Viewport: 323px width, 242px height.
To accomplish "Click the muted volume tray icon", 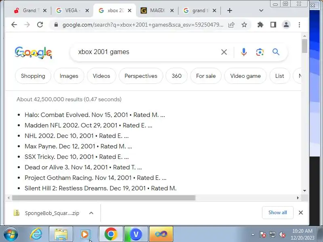I will pyautogui.click(x=282, y=234).
